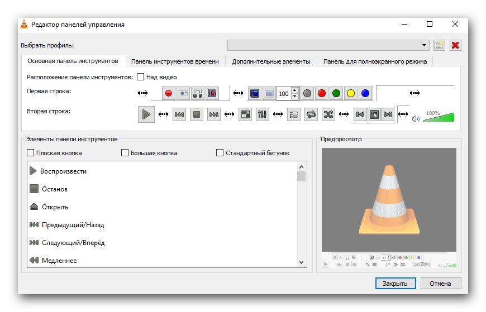Switch to 'Основная панель инструментов' tab
The height and width of the screenshot is (312, 486).
pyautogui.click(x=73, y=61)
